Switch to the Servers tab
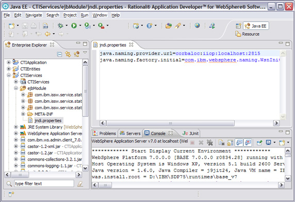 pyautogui.click(x=130, y=133)
